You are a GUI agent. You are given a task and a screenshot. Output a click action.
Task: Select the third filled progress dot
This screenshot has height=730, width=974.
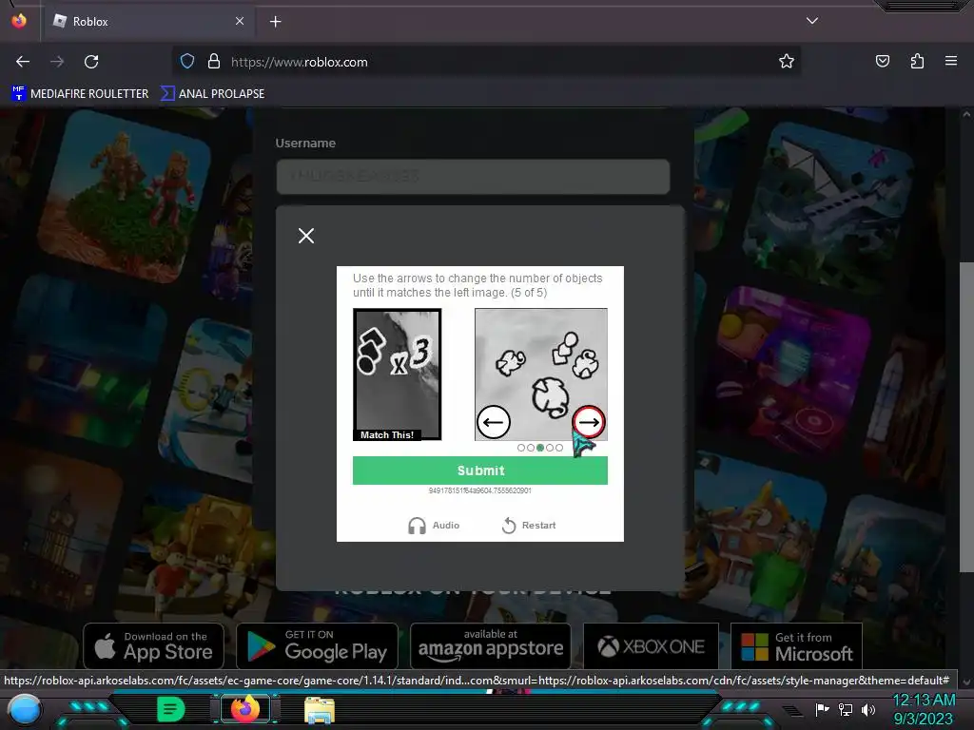[540, 448]
